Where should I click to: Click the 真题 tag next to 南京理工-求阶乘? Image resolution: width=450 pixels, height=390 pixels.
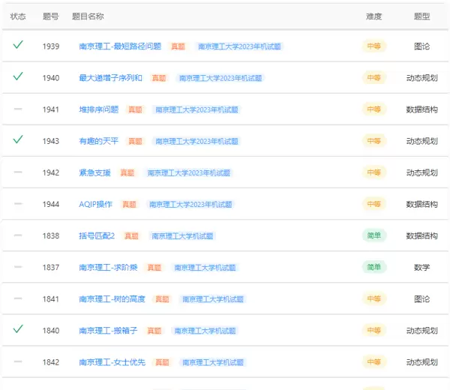(154, 267)
